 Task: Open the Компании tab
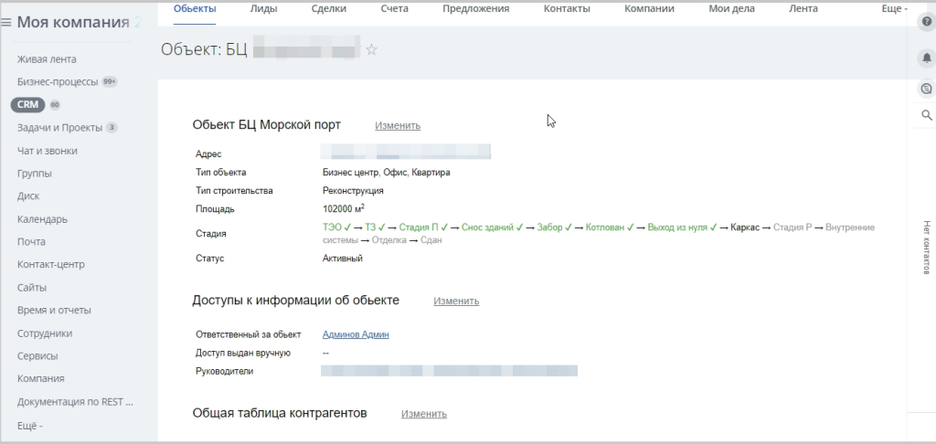point(649,9)
